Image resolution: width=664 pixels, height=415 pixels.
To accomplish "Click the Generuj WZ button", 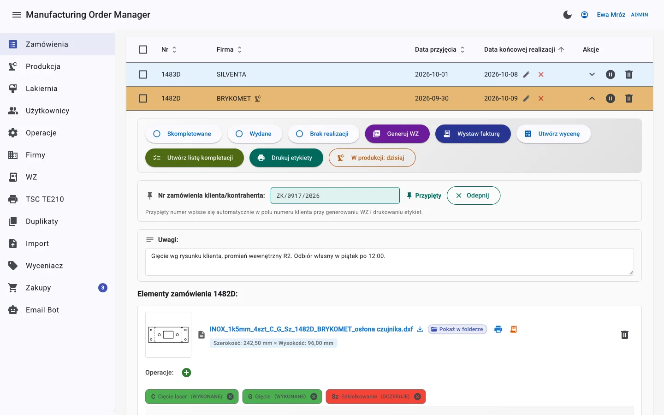I will tap(397, 134).
